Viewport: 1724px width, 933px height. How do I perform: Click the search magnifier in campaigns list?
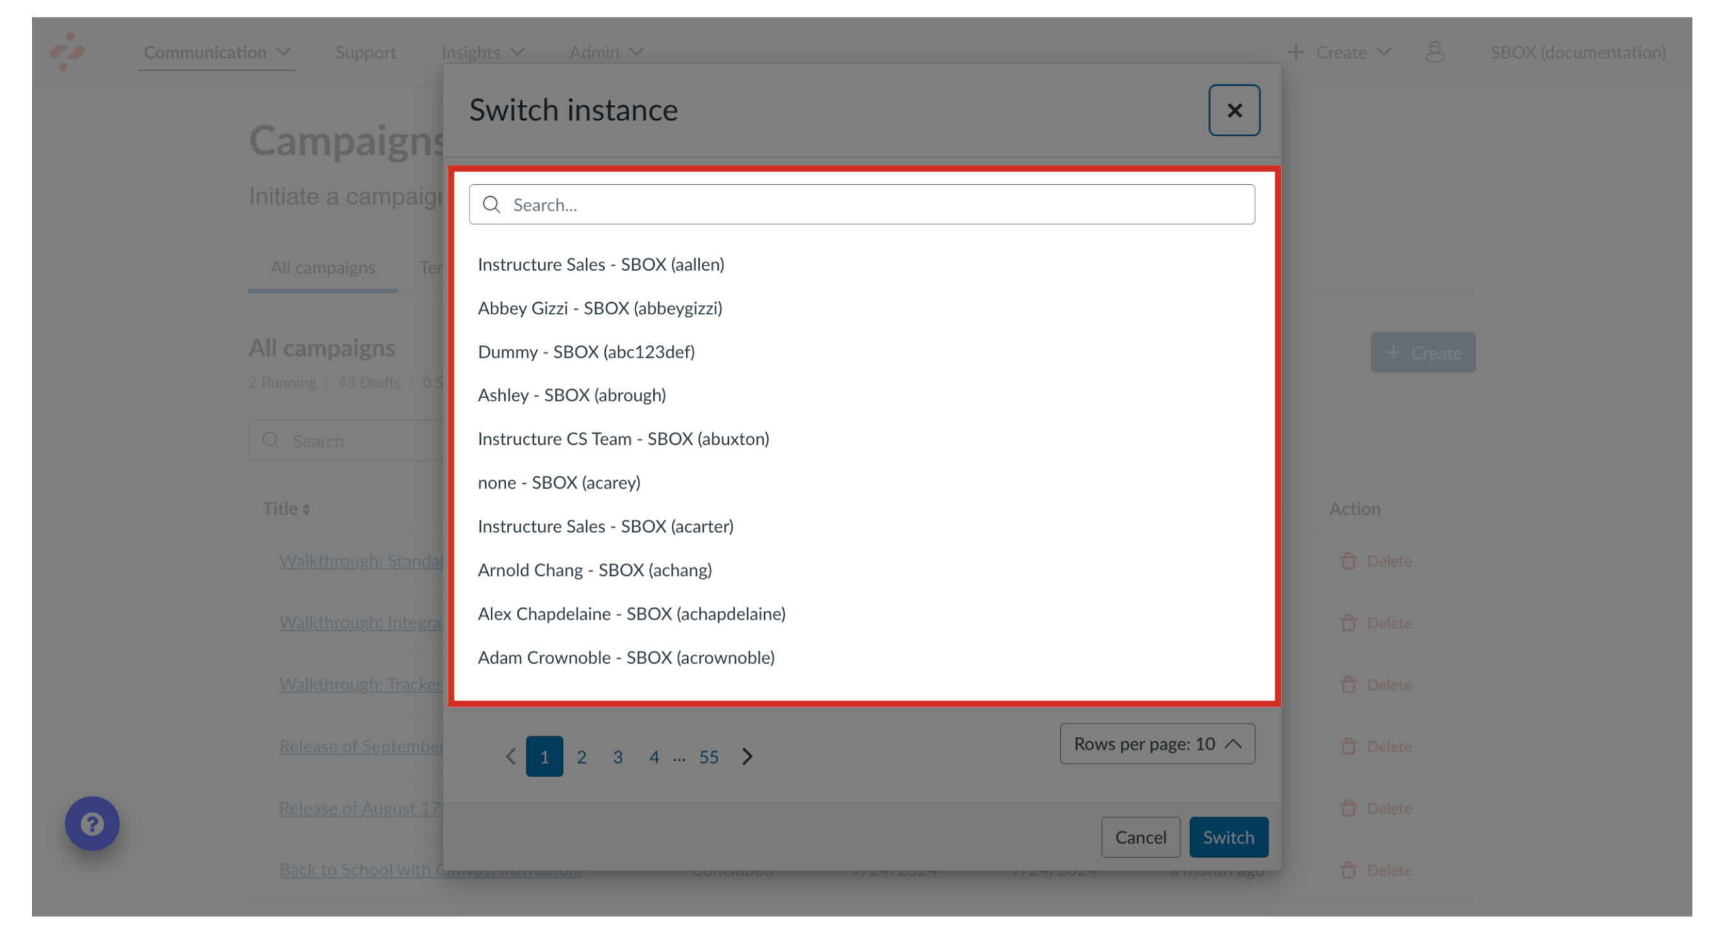click(270, 441)
